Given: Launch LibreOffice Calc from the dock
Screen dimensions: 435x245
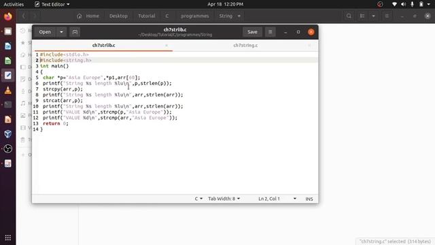Looking at the screenshot, I should [7, 61].
